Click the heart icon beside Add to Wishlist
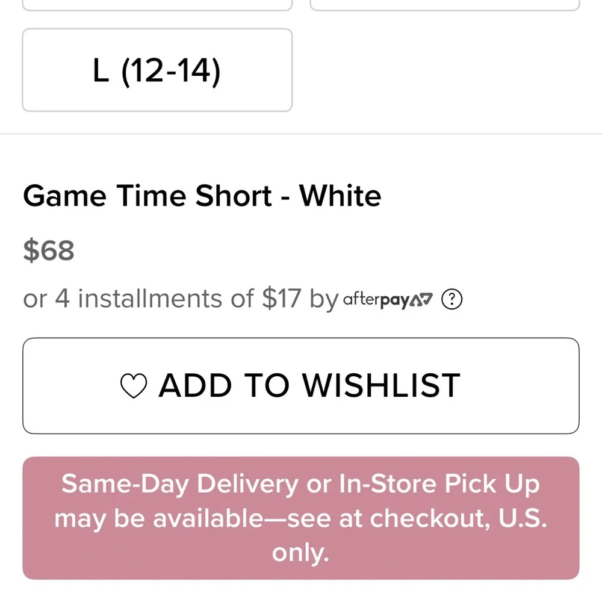This screenshot has height=602, width=602. [x=134, y=386]
